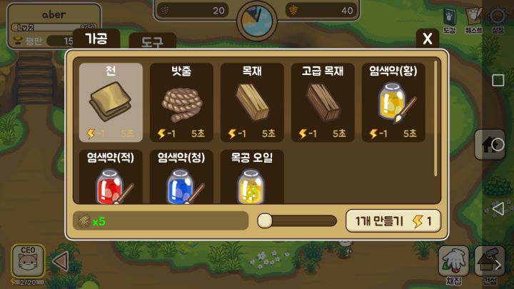514x289 pixels.
Task: Pick the 목공 오일 wood oil jar
Action: pyautogui.click(x=252, y=177)
